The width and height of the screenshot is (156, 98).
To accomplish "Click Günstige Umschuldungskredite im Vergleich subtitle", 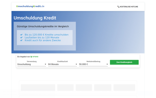I will point(43,26).
